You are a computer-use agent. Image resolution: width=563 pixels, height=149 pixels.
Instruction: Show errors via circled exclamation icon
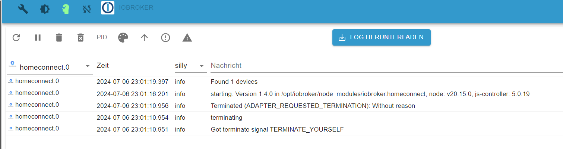click(x=165, y=37)
